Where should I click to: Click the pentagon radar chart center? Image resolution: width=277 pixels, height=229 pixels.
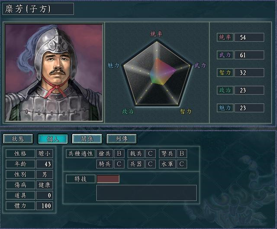click(x=157, y=74)
